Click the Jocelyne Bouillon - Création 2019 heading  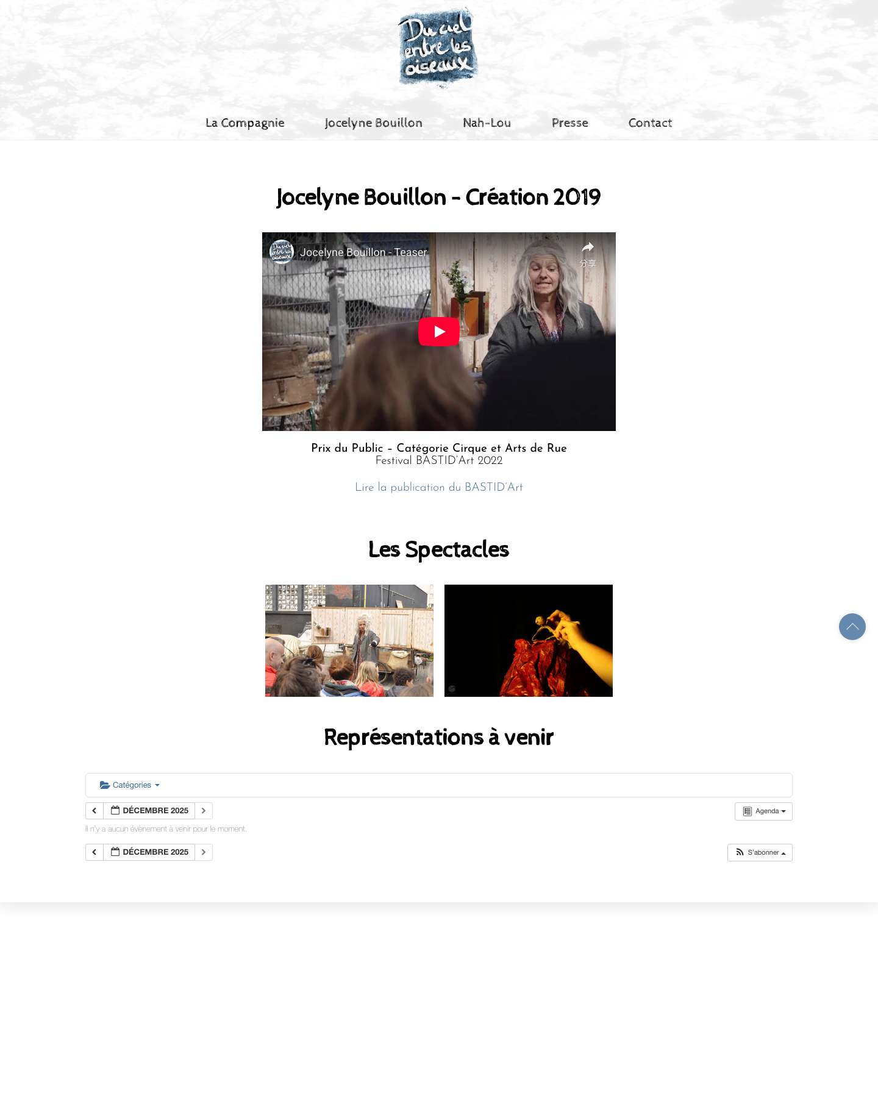[439, 197]
